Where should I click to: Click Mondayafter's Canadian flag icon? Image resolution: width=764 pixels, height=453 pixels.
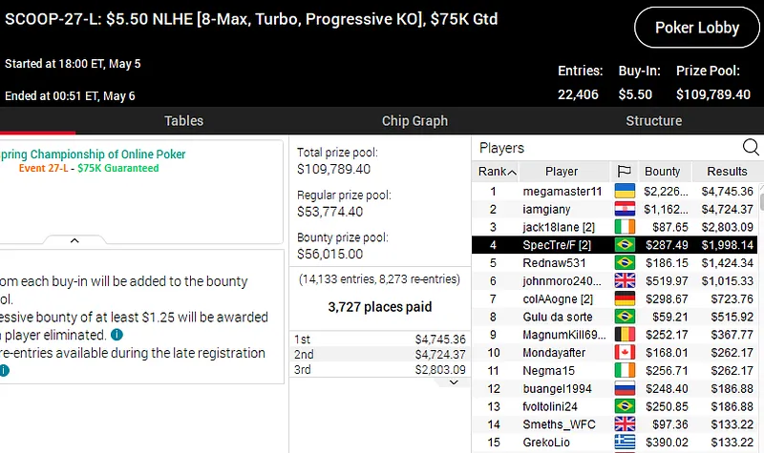tap(626, 353)
